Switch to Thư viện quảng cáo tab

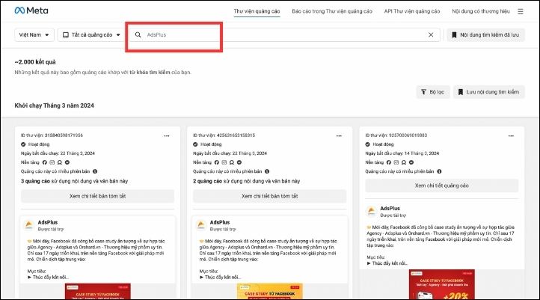pos(257,11)
